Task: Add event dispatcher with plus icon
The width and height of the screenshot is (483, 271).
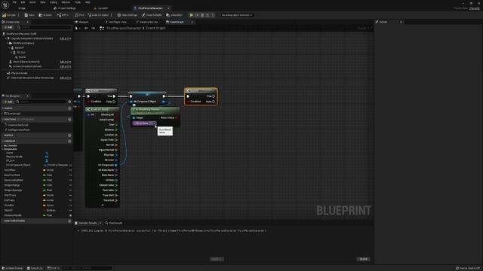Action: click(69, 221)
